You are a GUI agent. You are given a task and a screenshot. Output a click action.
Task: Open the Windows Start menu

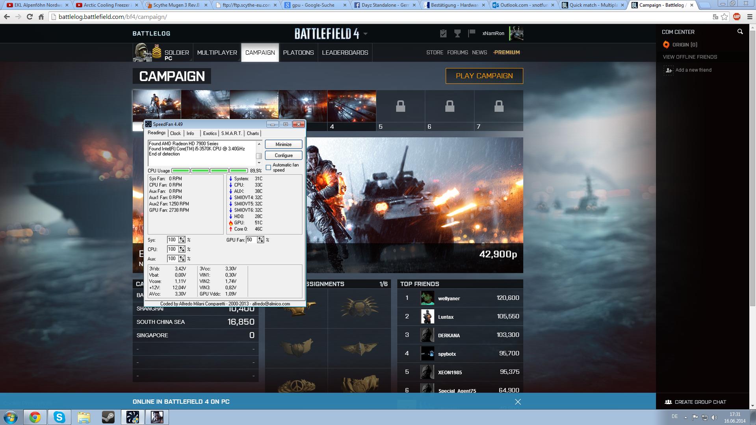(x=11, y=417)
